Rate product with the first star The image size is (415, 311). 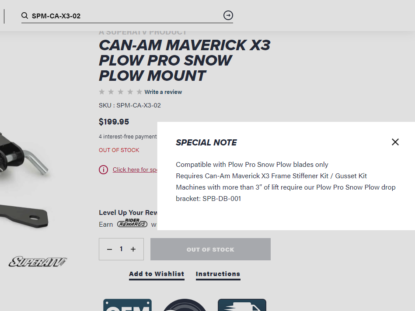(102, 92)
